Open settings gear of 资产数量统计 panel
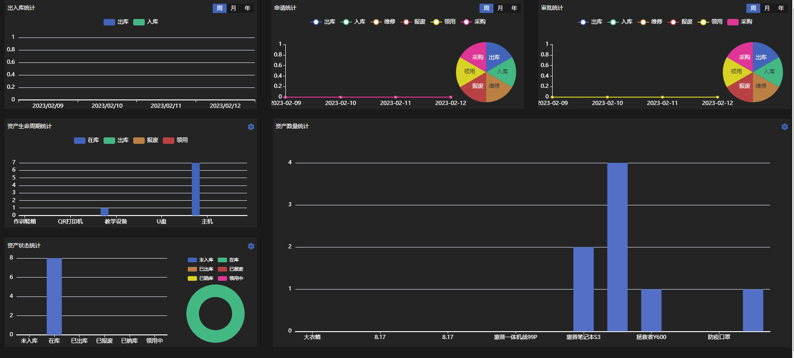 [785, 127]
